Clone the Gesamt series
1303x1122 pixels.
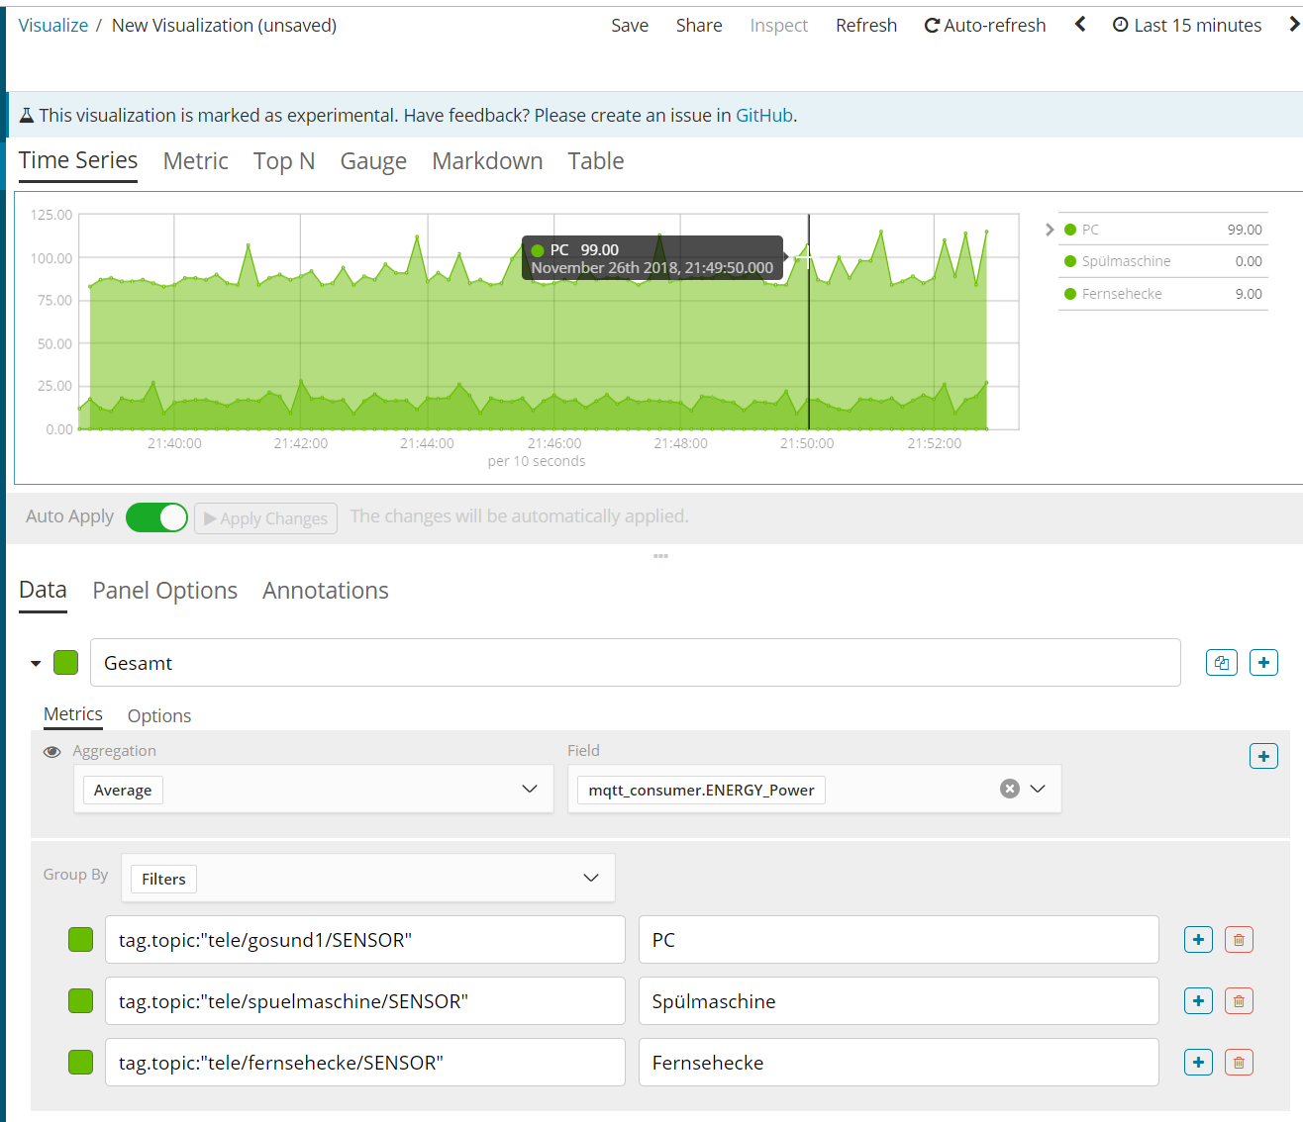[x=1222, y=663]
